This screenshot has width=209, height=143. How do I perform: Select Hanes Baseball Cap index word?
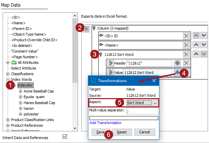[39, 103]
